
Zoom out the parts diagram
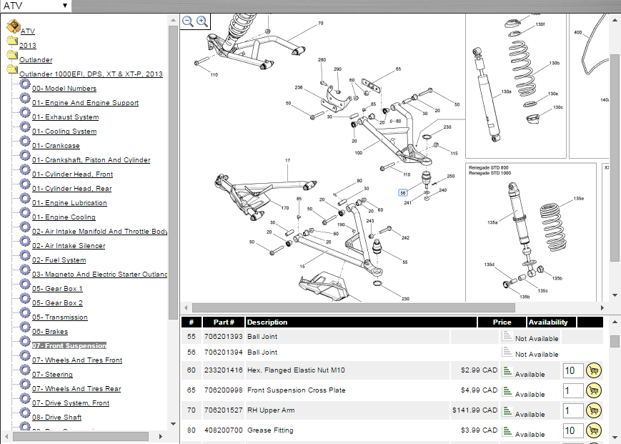(188, 21)
